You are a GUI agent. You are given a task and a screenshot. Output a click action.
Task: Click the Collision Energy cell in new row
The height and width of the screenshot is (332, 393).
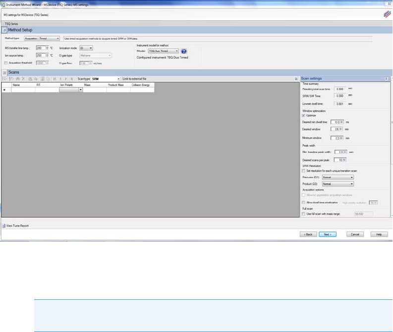142,90
